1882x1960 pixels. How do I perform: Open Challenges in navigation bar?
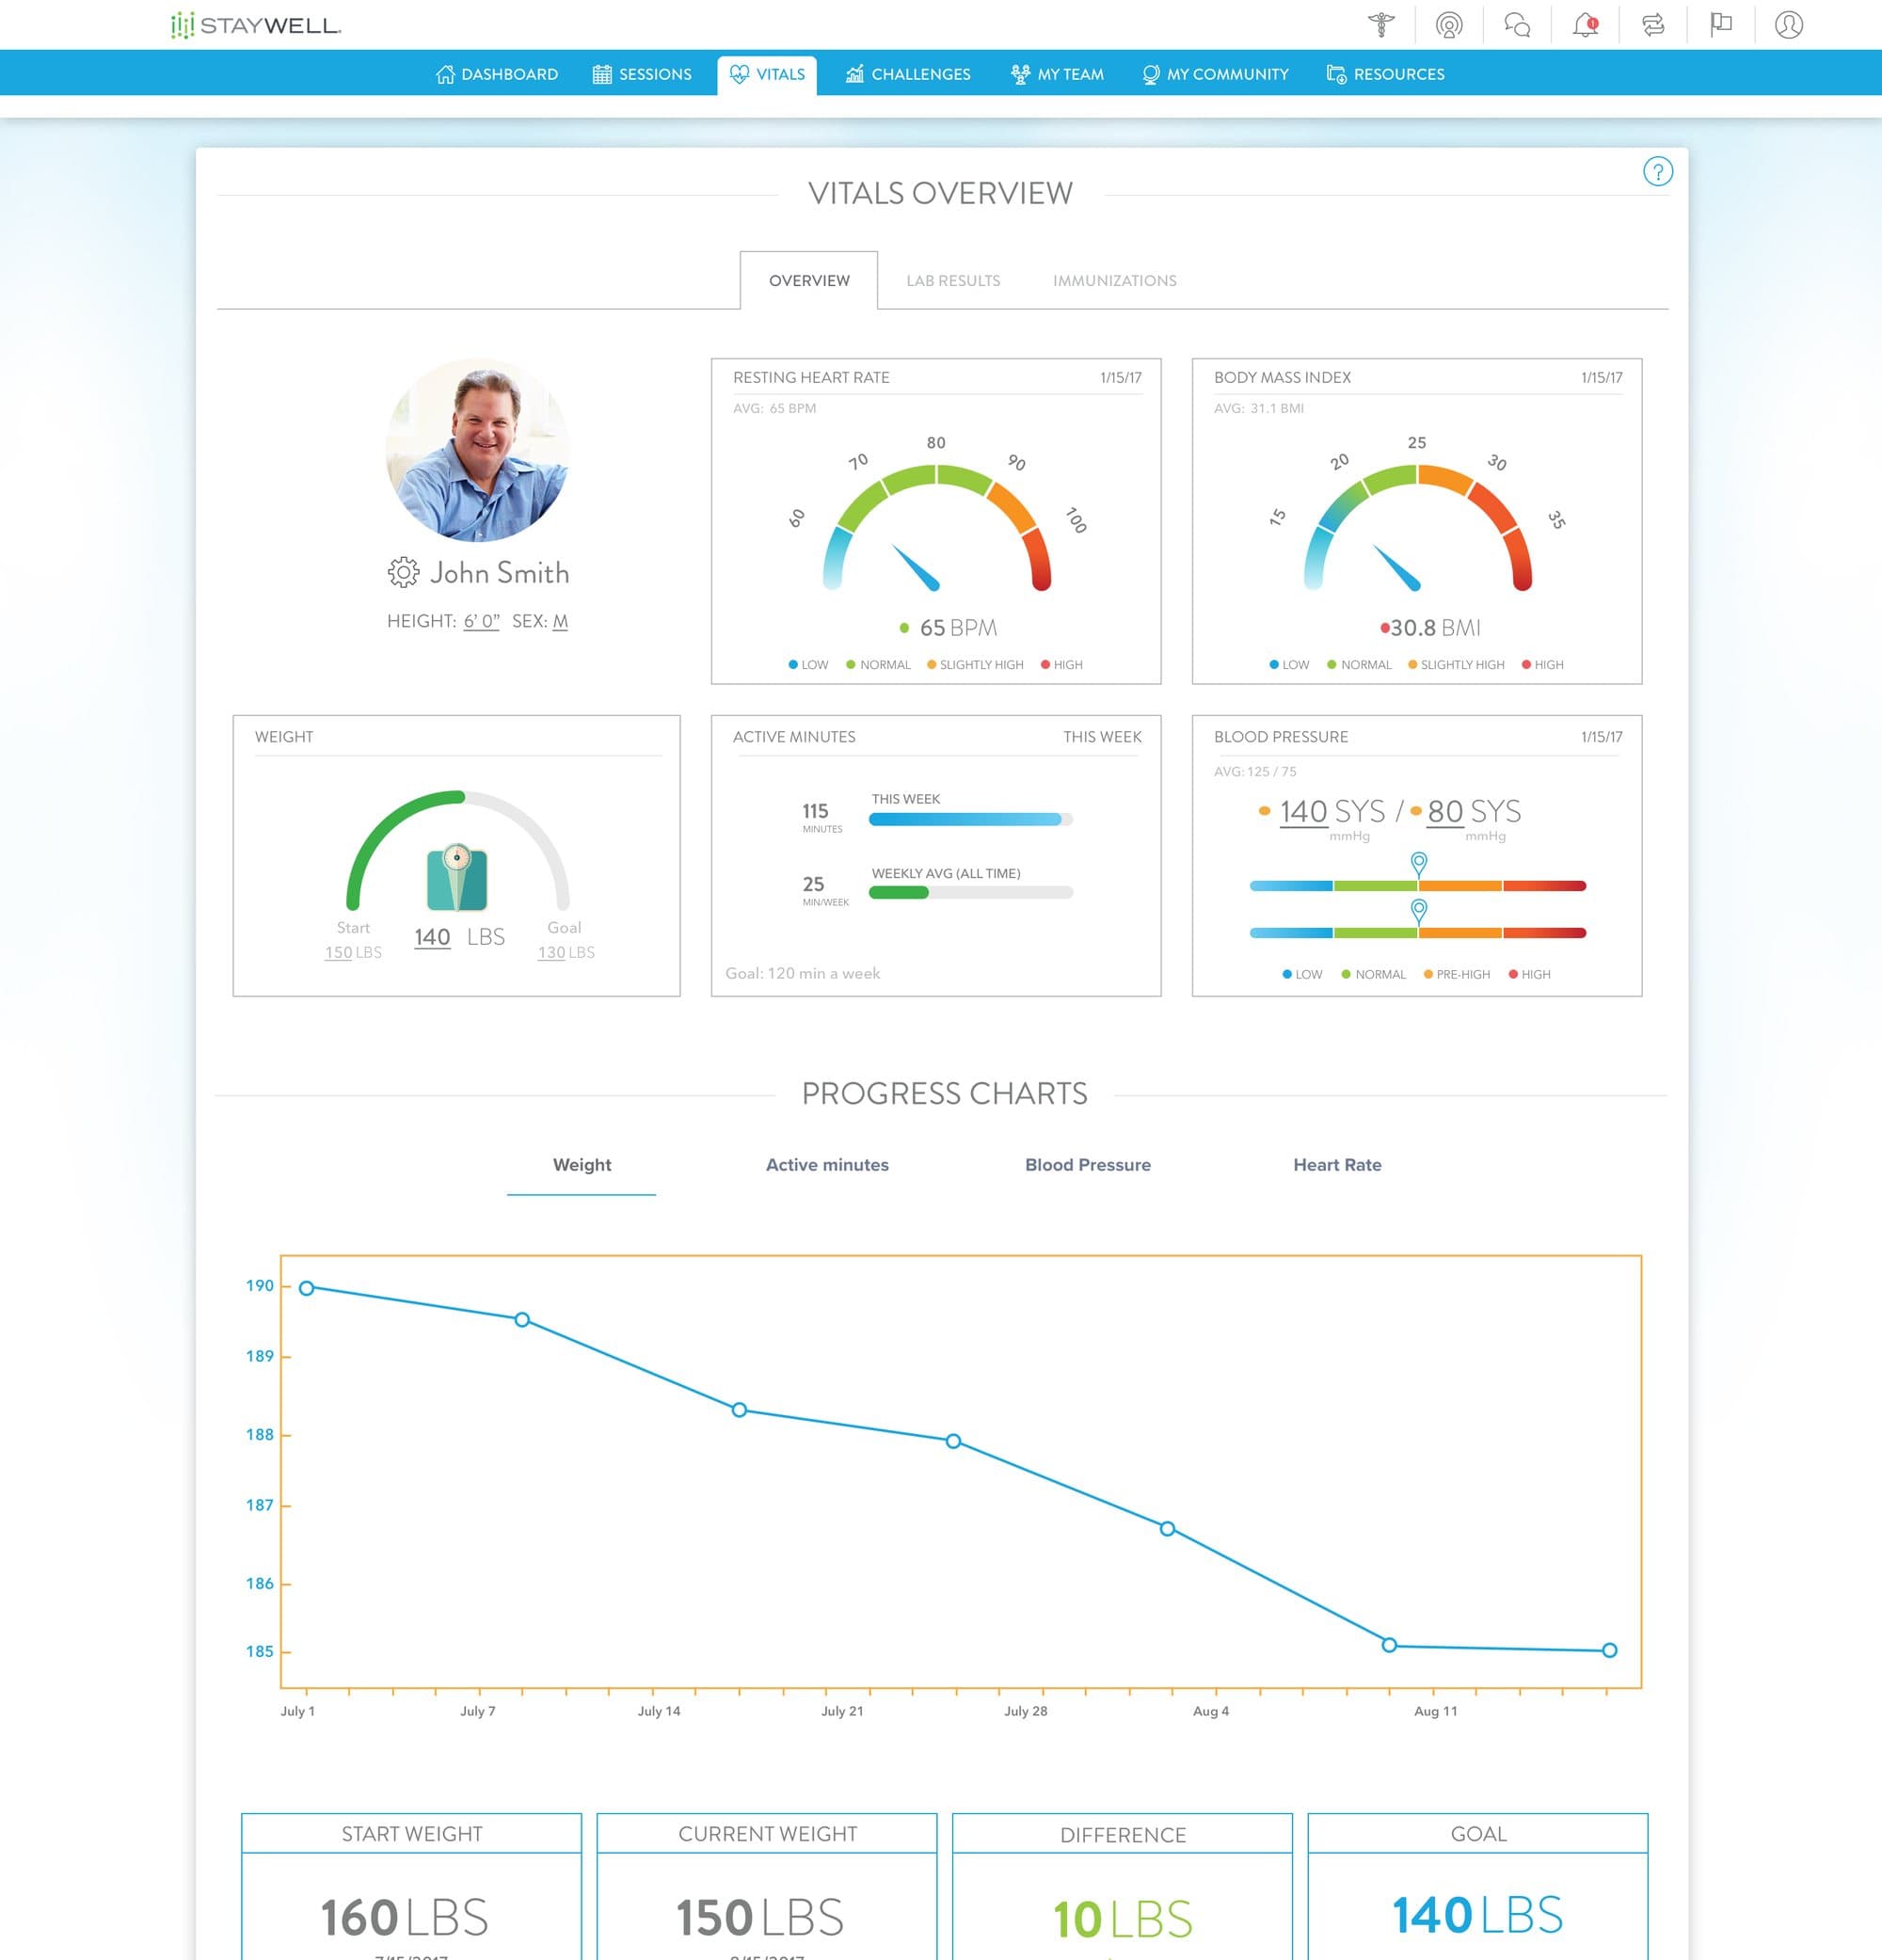click(908, 74)
